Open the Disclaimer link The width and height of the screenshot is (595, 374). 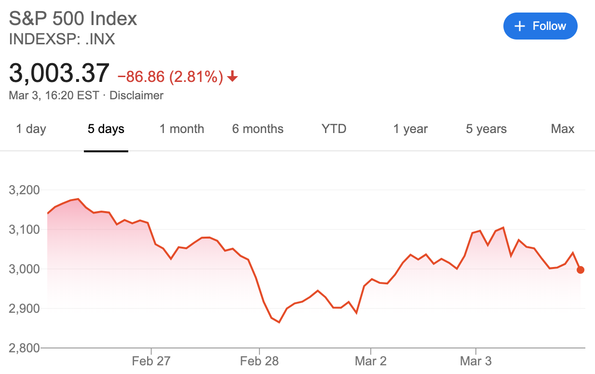[x=136, y=95]
